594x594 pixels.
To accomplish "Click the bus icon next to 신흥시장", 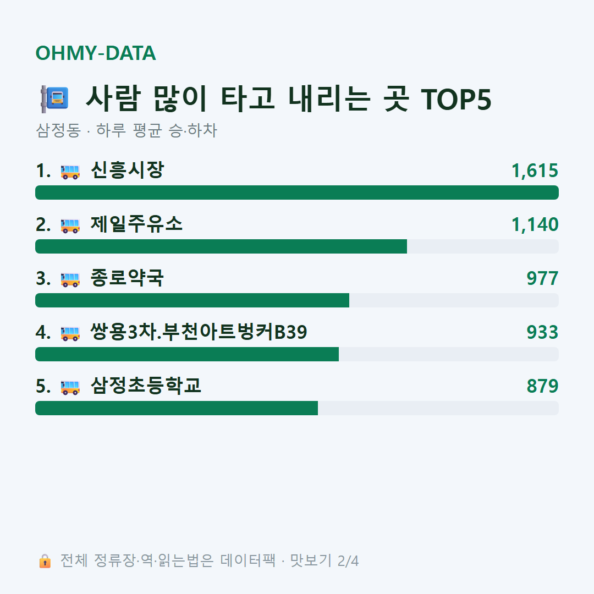I will (70, 172).
